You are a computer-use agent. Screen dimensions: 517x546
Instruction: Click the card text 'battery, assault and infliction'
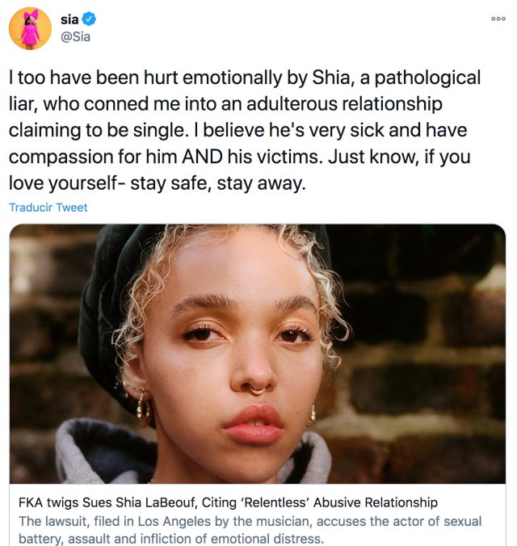[x=171, y=539]
